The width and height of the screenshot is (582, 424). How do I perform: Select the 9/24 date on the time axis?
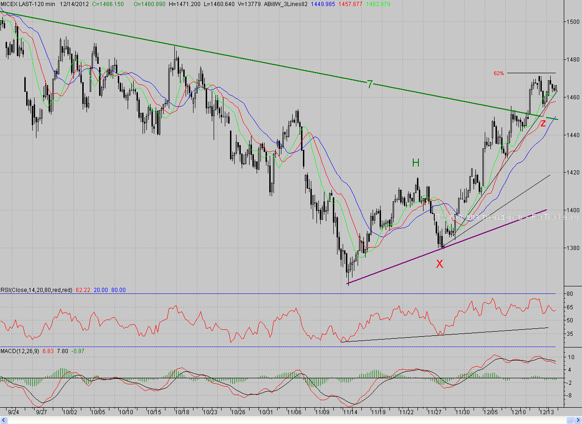(13, 412)
